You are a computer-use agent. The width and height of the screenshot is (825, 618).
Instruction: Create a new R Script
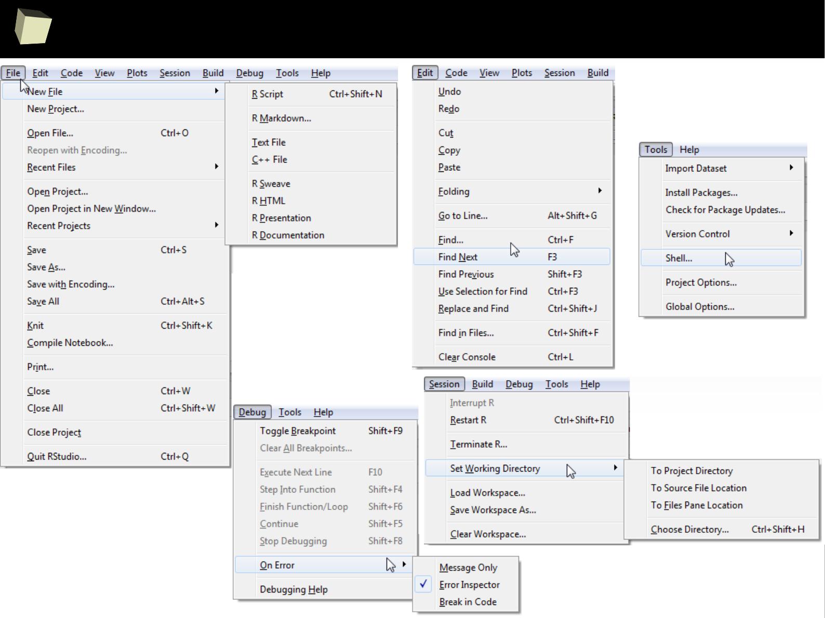[x=268, y=94]
